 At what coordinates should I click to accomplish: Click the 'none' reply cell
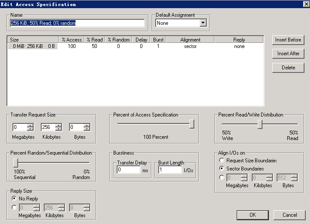[239, 46]
